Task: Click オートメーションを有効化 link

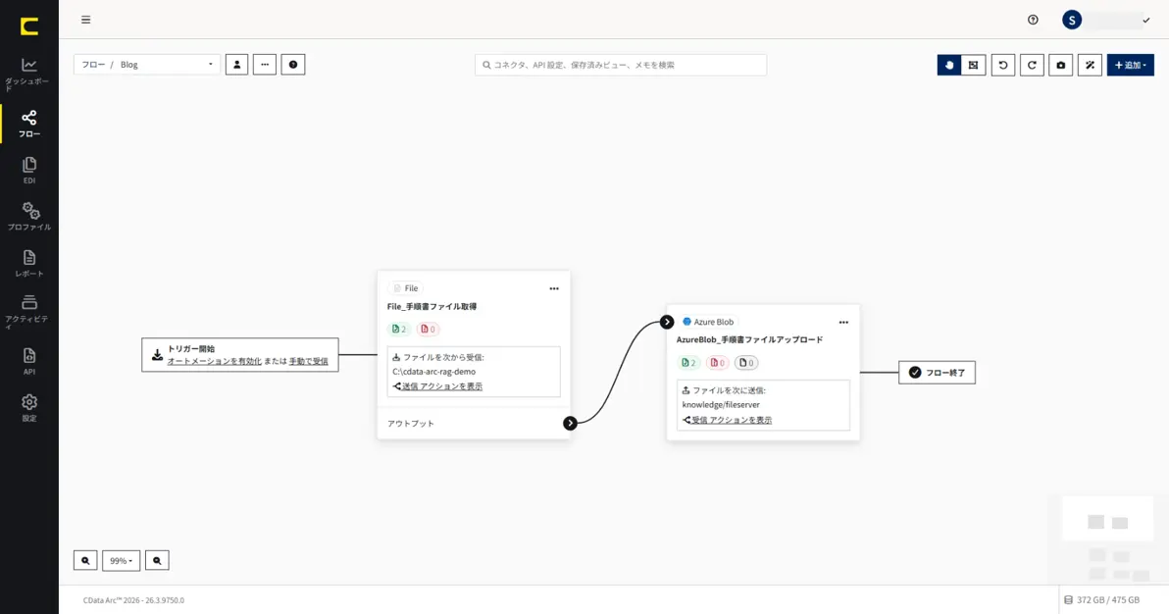Action: (214, 361)
